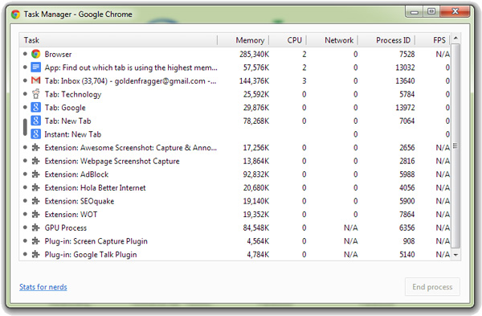482x316 pixels.
Task: Click puzzle icon for Screen Capture Plugin
Action: pos(35,241)
